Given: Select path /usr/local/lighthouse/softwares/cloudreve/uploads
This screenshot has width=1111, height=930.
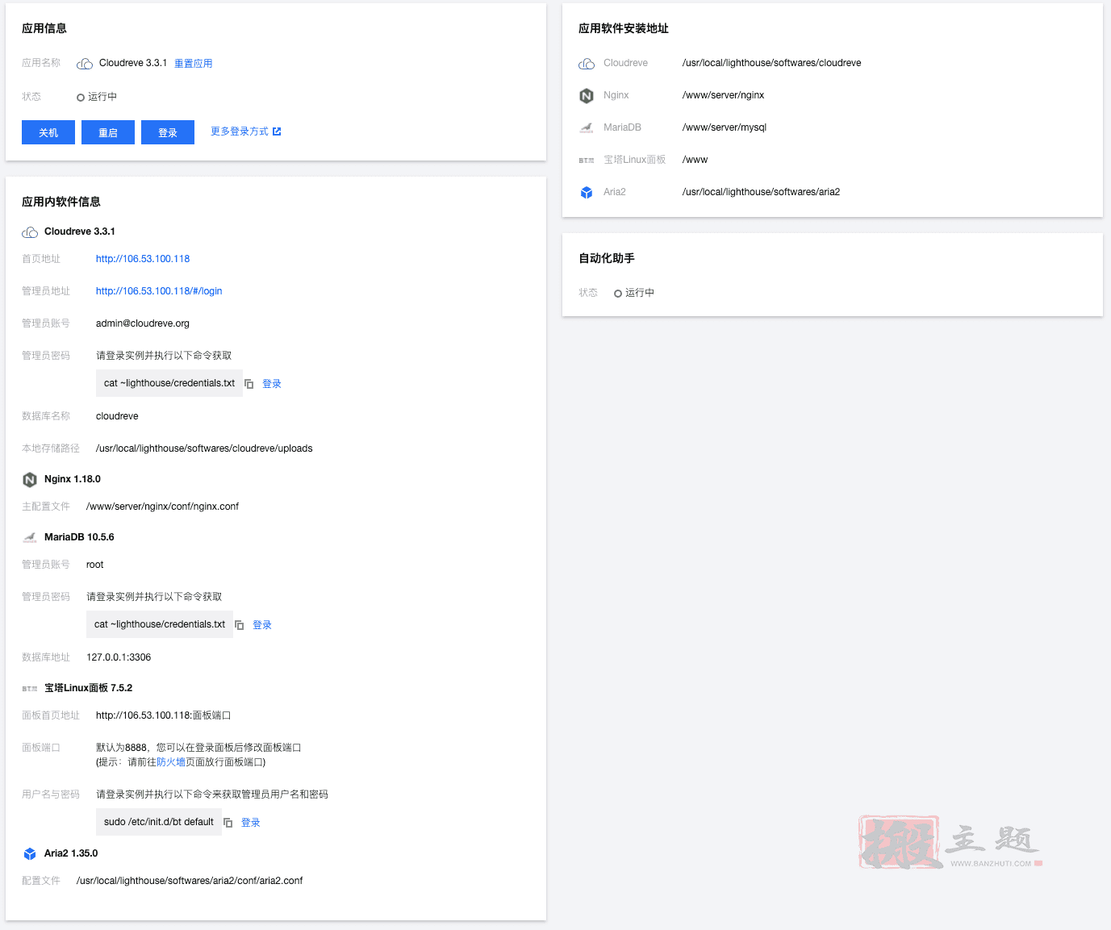Looking at the screenshot, I should [204, 448].
